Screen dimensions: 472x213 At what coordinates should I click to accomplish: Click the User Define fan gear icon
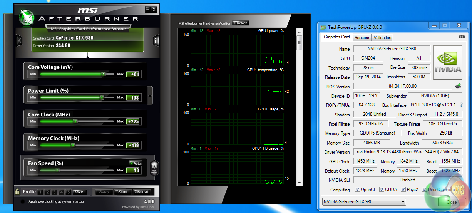[154, 168]
